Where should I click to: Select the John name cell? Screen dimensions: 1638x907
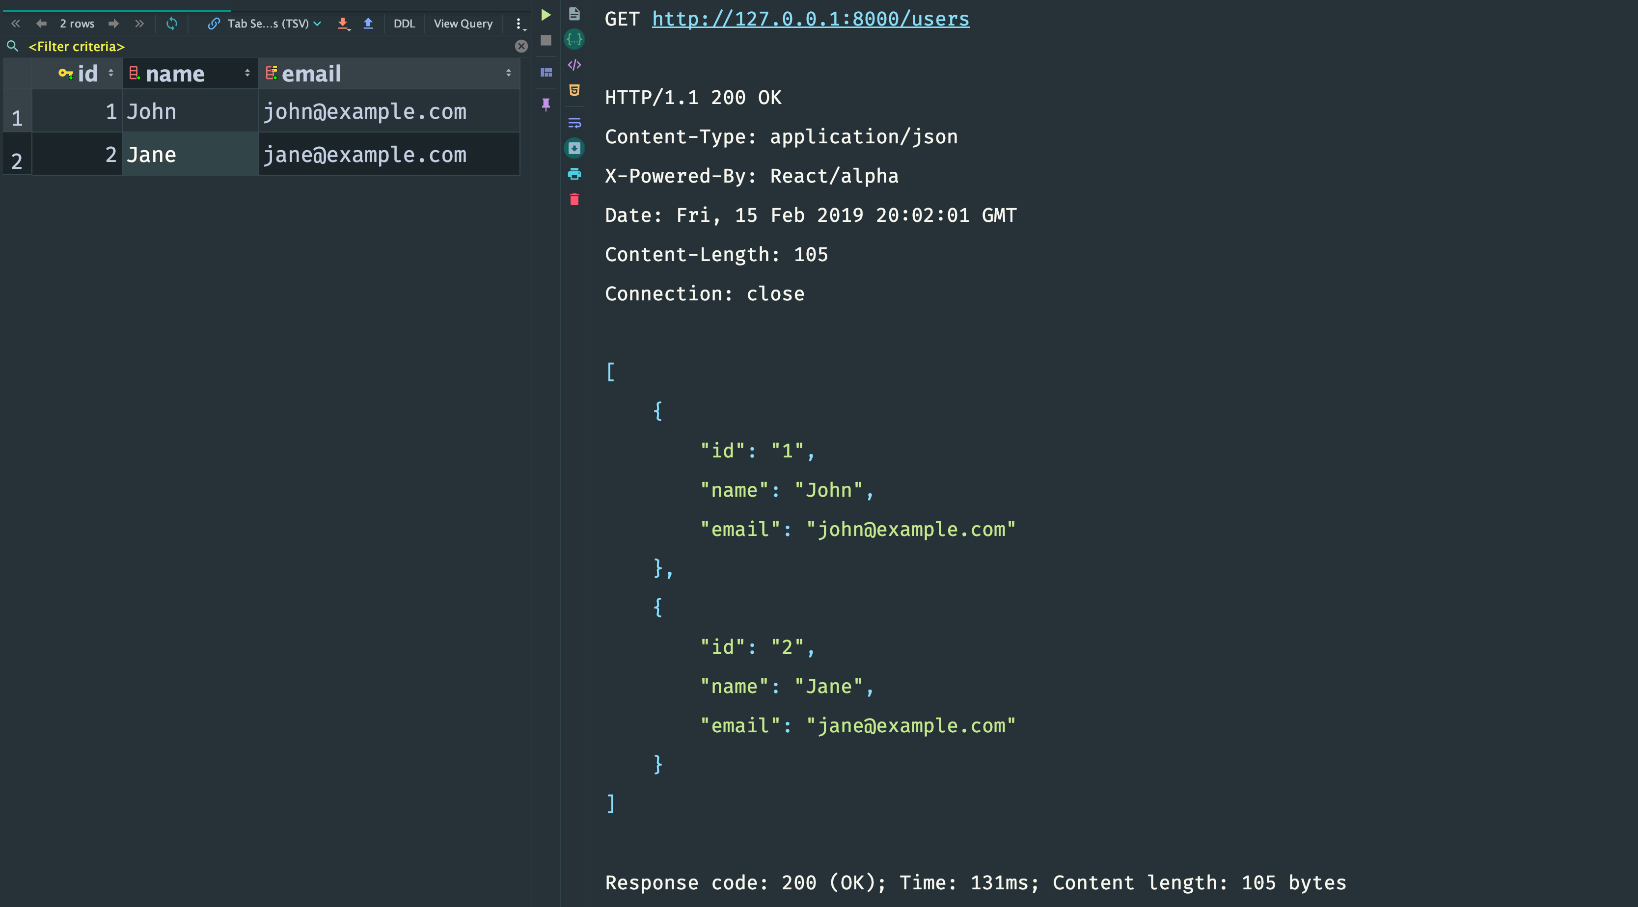tap(190, 111)
